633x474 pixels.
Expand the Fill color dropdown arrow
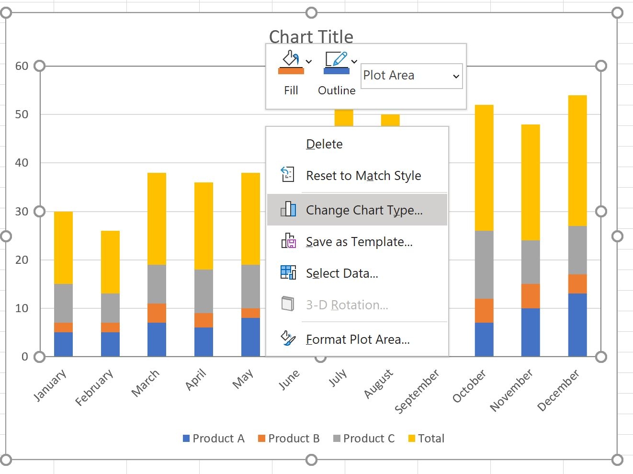click(309, 62)
